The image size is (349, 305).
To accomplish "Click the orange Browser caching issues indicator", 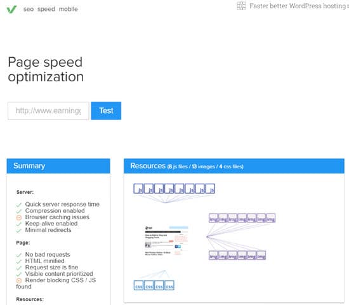I will (19, 217).
